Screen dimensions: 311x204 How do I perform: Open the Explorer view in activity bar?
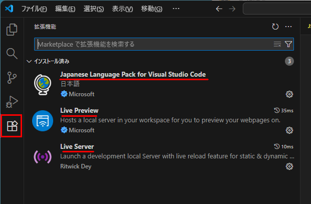12,30
